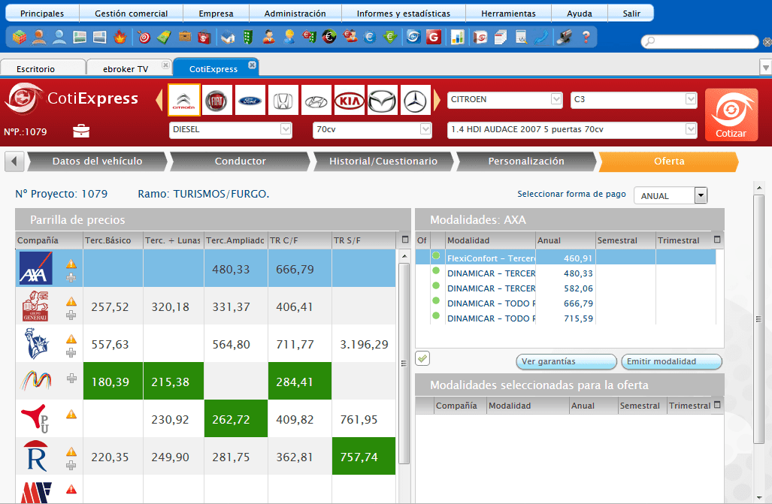The width and height of the screenshot is (772, 504).
Task: Click the Emitir modalidad button
Action: (671, 362)
